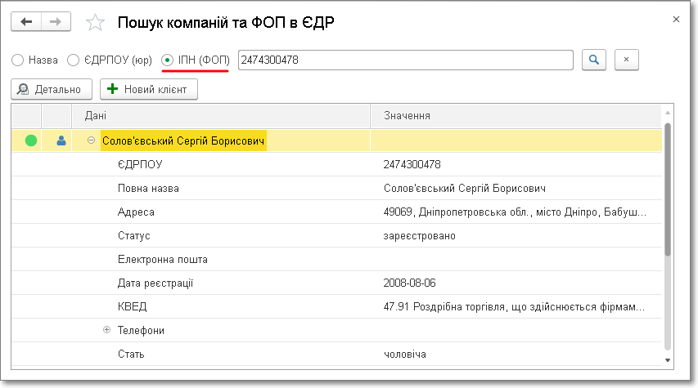The image size is (698, 388).
Task: Clear the search field with x button
Action: 626,60
